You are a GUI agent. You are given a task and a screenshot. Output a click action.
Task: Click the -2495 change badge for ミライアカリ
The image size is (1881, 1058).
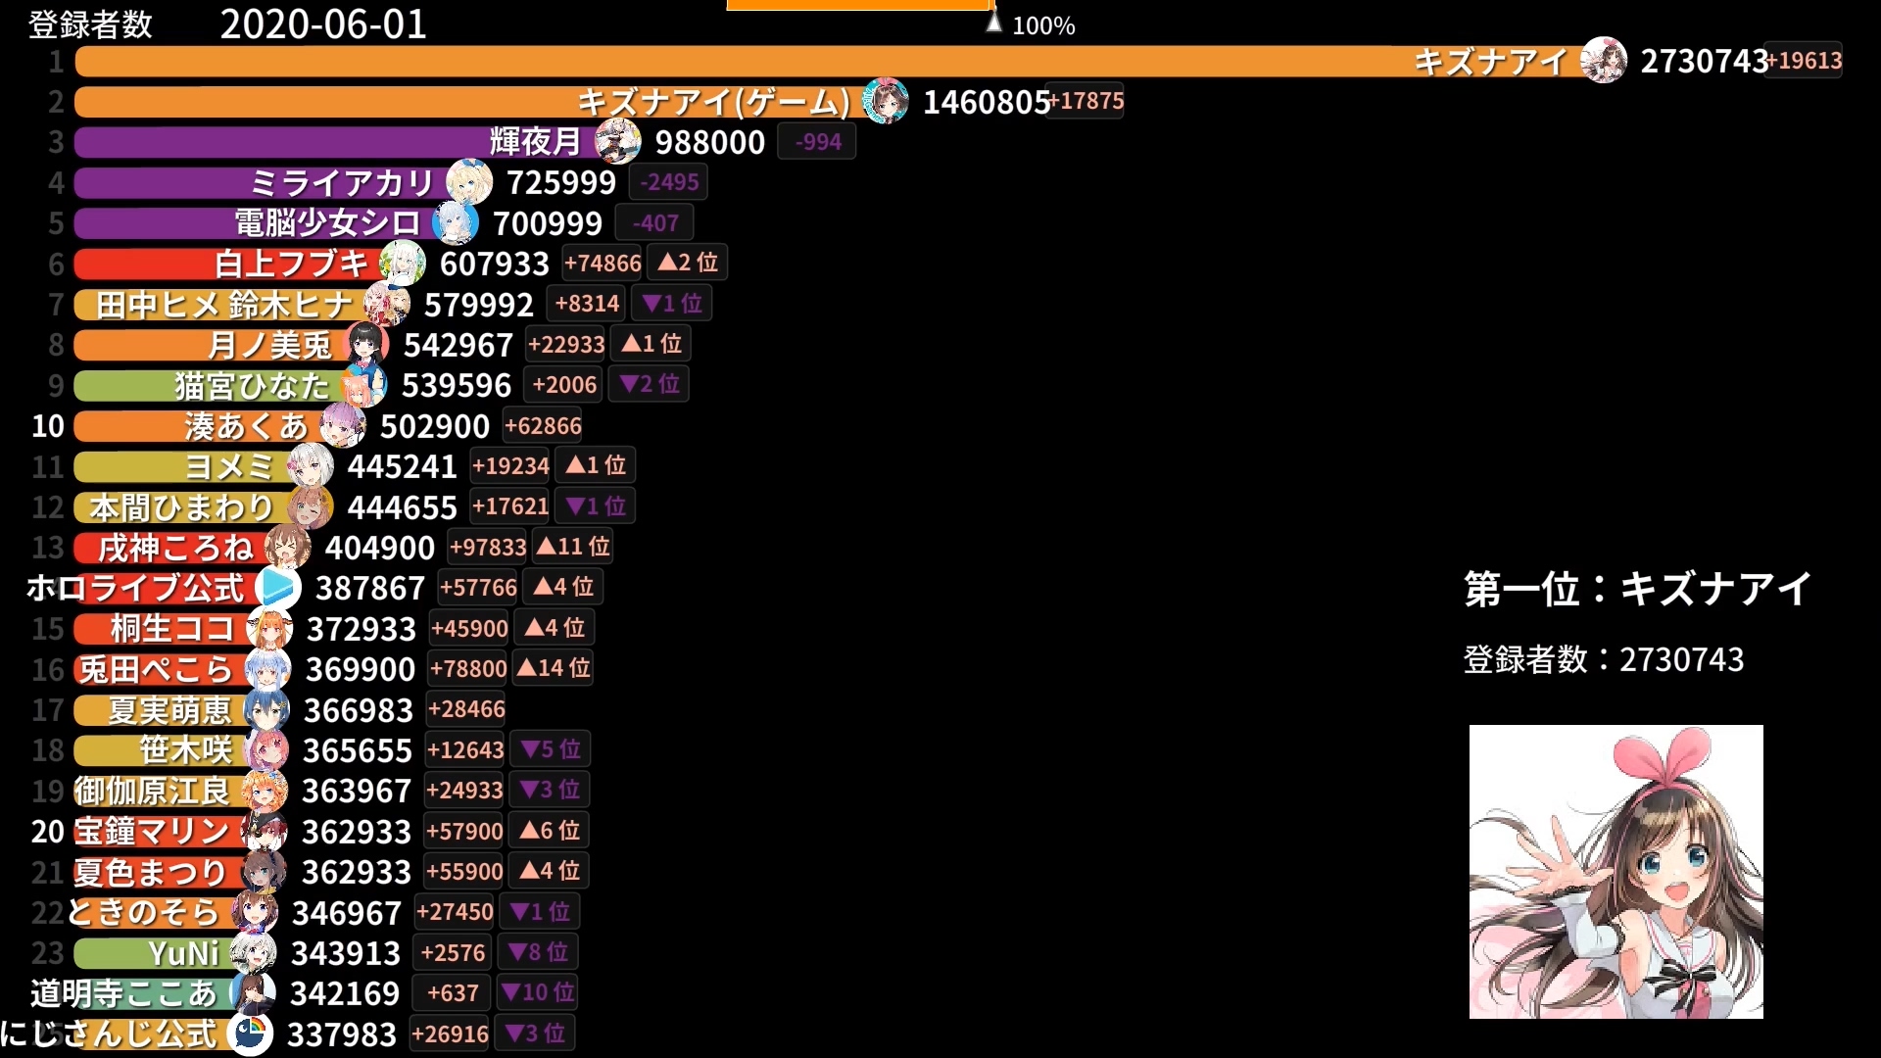(669, 182)
